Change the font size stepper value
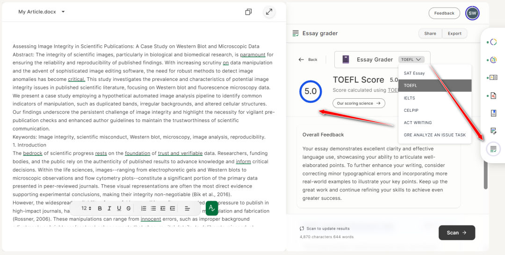 click(x=87, y=208)
